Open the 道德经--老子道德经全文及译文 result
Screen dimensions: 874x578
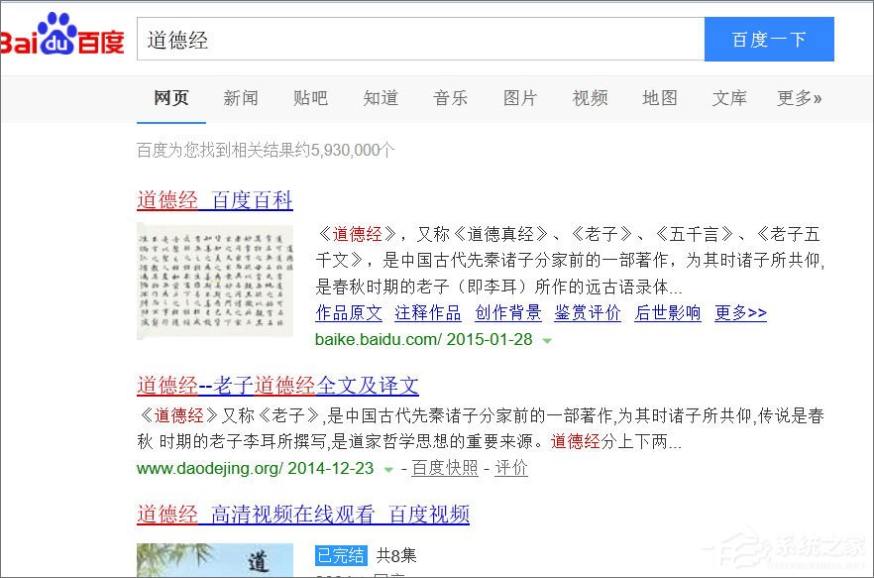[x=277, y=386]
